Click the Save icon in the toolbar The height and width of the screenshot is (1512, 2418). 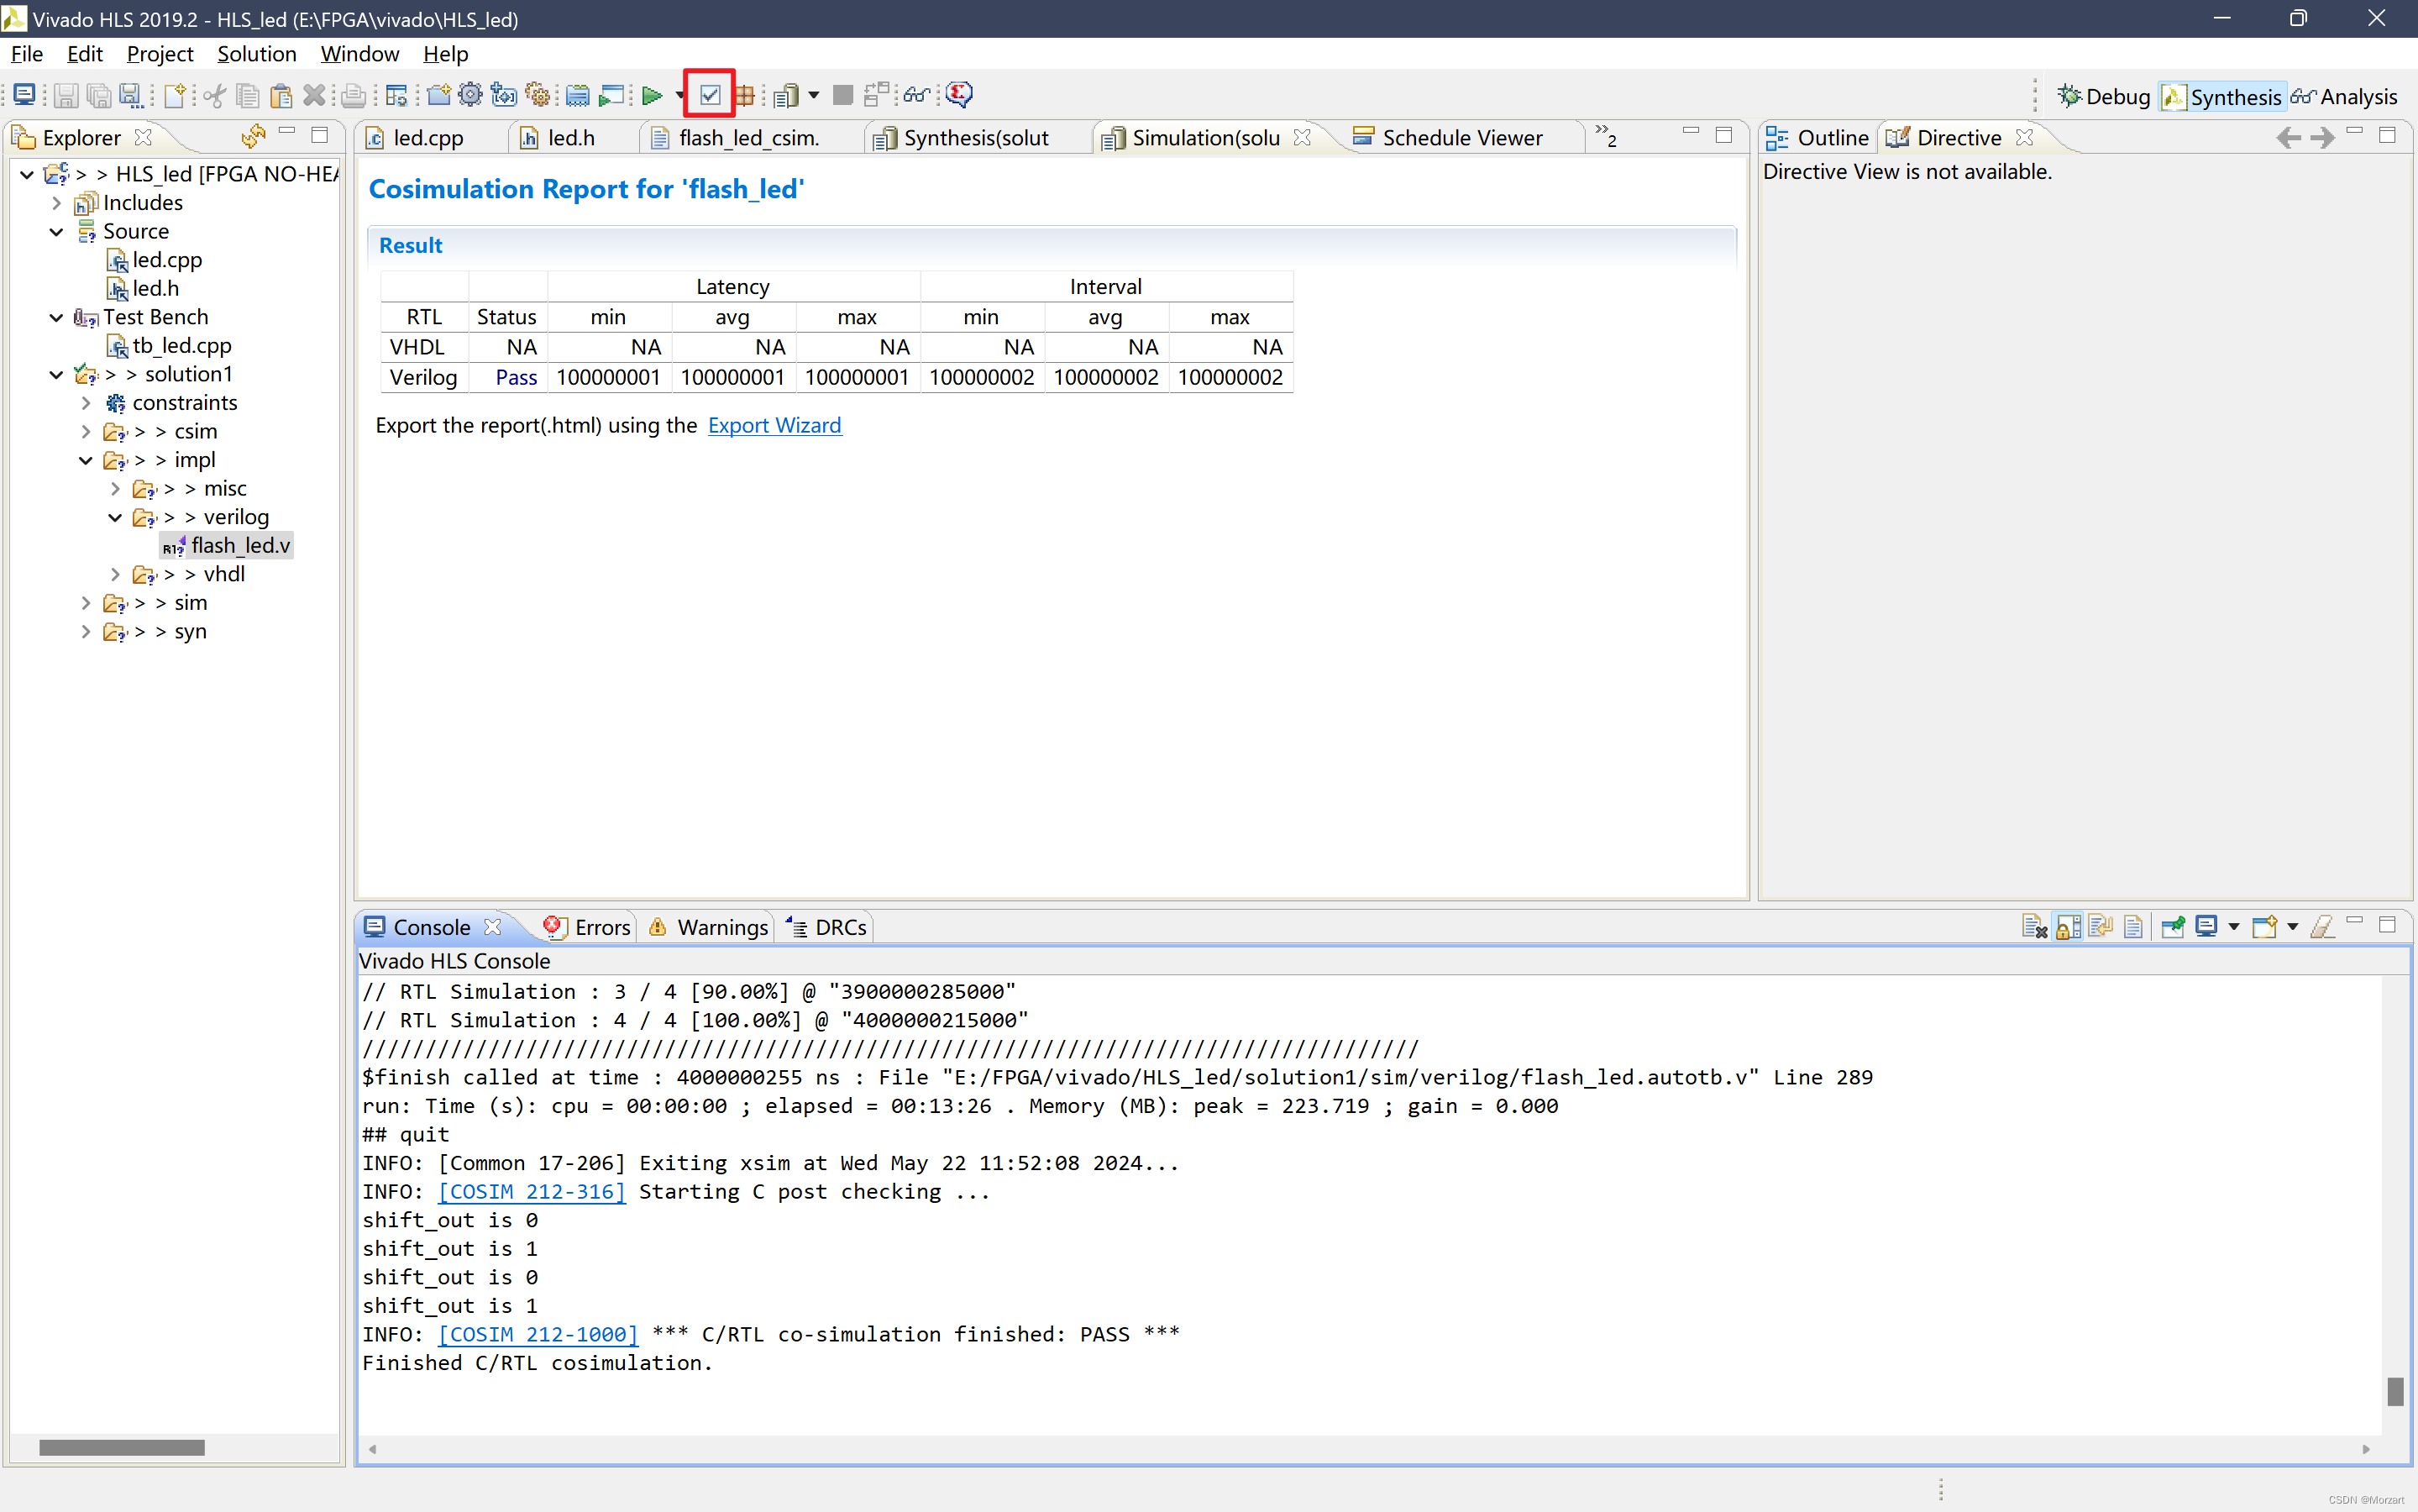pos(66,95)
